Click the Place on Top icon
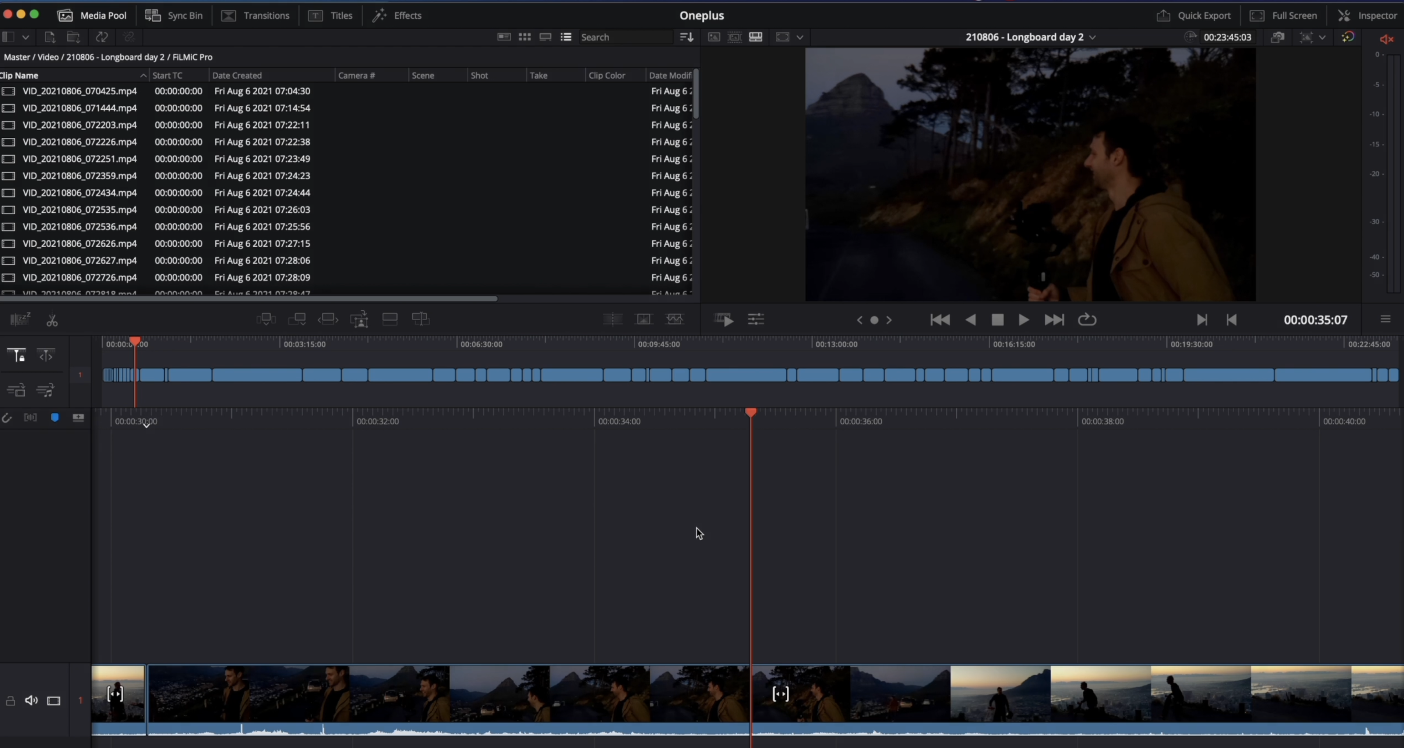Viewport: 1404px width, 748px height. [x=390, y=319]
